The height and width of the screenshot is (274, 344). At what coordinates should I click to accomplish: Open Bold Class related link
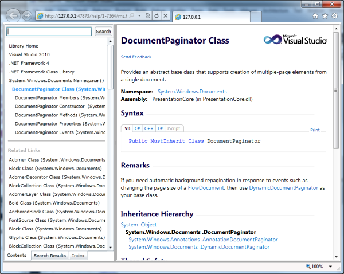pyautogui.click(x=54, y=203)
